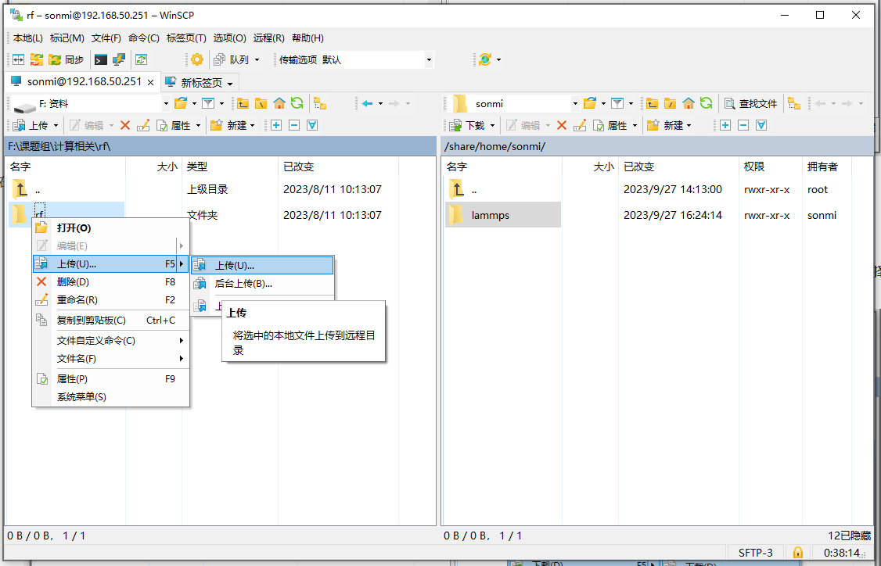Delete local file using red X icon
881x566 pixels.
pyautogui.click(x=125, y=125)
